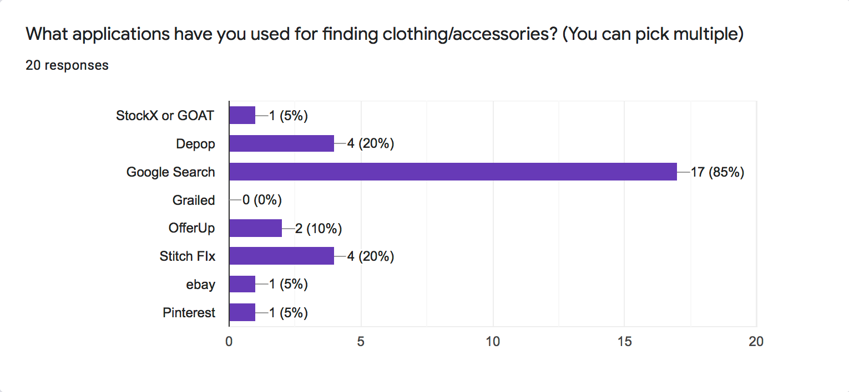Click the survey question title text
Screen dimensions: 849x392
[x=385, y=34]
